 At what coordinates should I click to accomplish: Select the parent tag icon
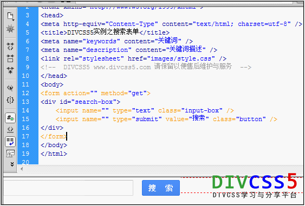click(x=10, y=88)
